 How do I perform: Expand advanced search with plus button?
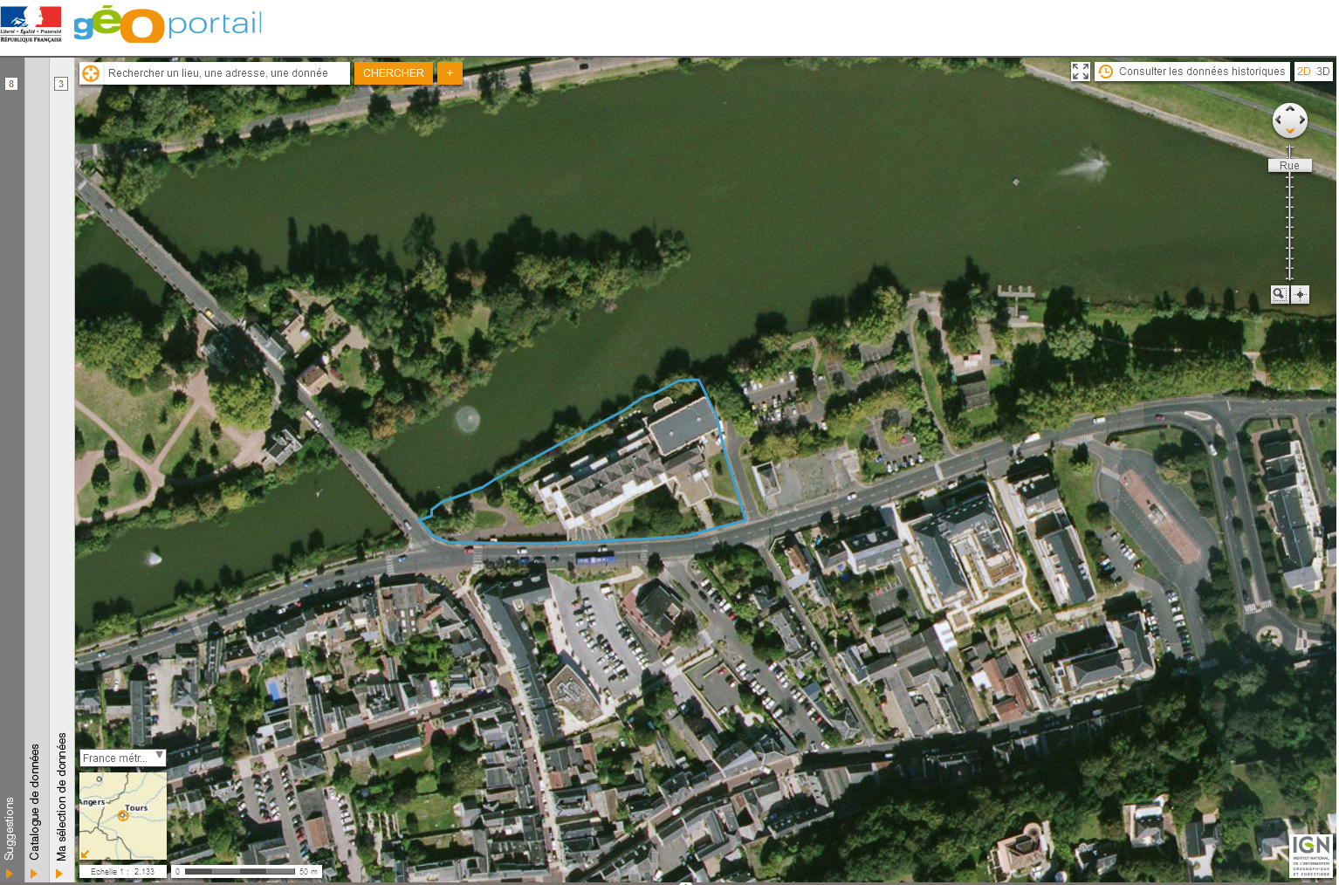coord(450,73)
